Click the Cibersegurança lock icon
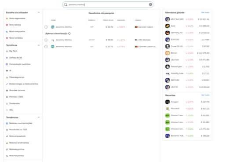The height and width of the screenshot is (162, 248). click(x=7, y=77)
